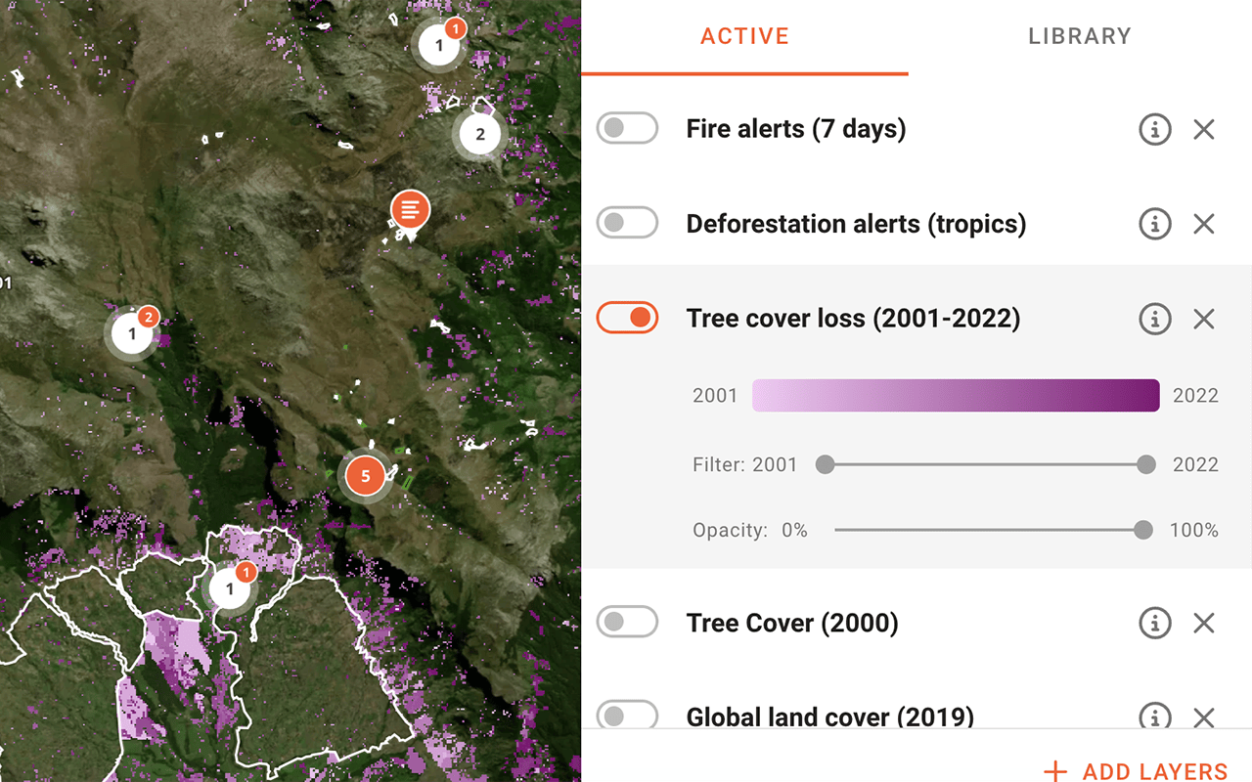Click the opacity slider handle at 100%

[x=1142, y=530]
